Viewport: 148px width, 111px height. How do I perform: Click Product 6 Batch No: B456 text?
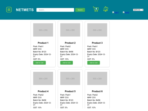[94, 100]
